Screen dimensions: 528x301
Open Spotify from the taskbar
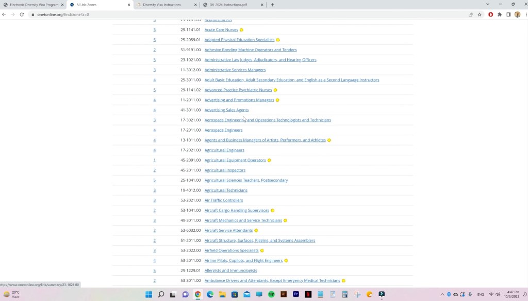pos(271,294)
